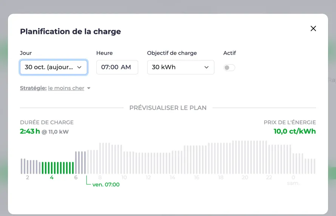Click the hour 12 axis label
Image resolution: width=336 pixels, height=216 pixels.
pos(148,177)
